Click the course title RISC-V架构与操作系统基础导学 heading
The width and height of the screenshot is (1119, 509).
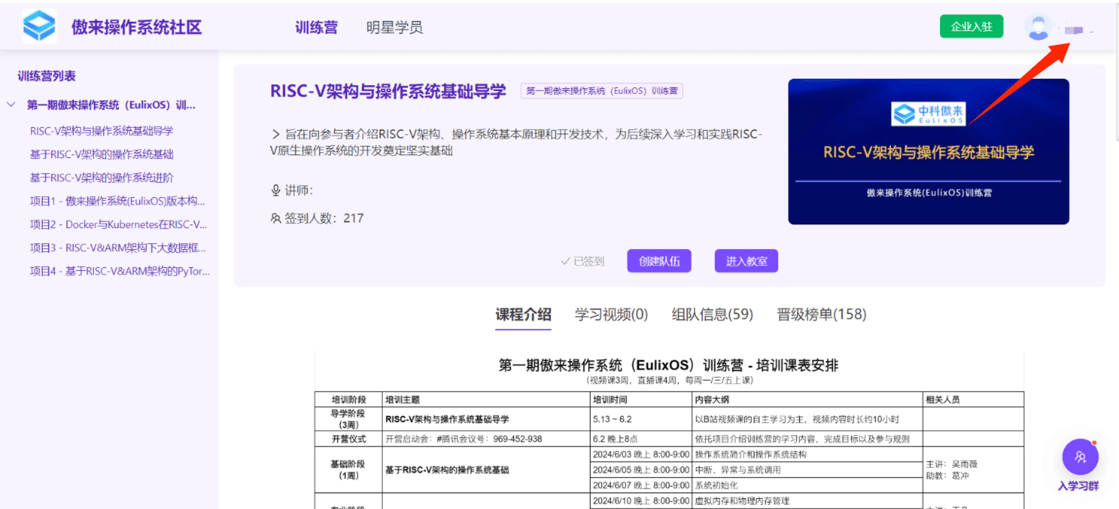coord(388,91)
